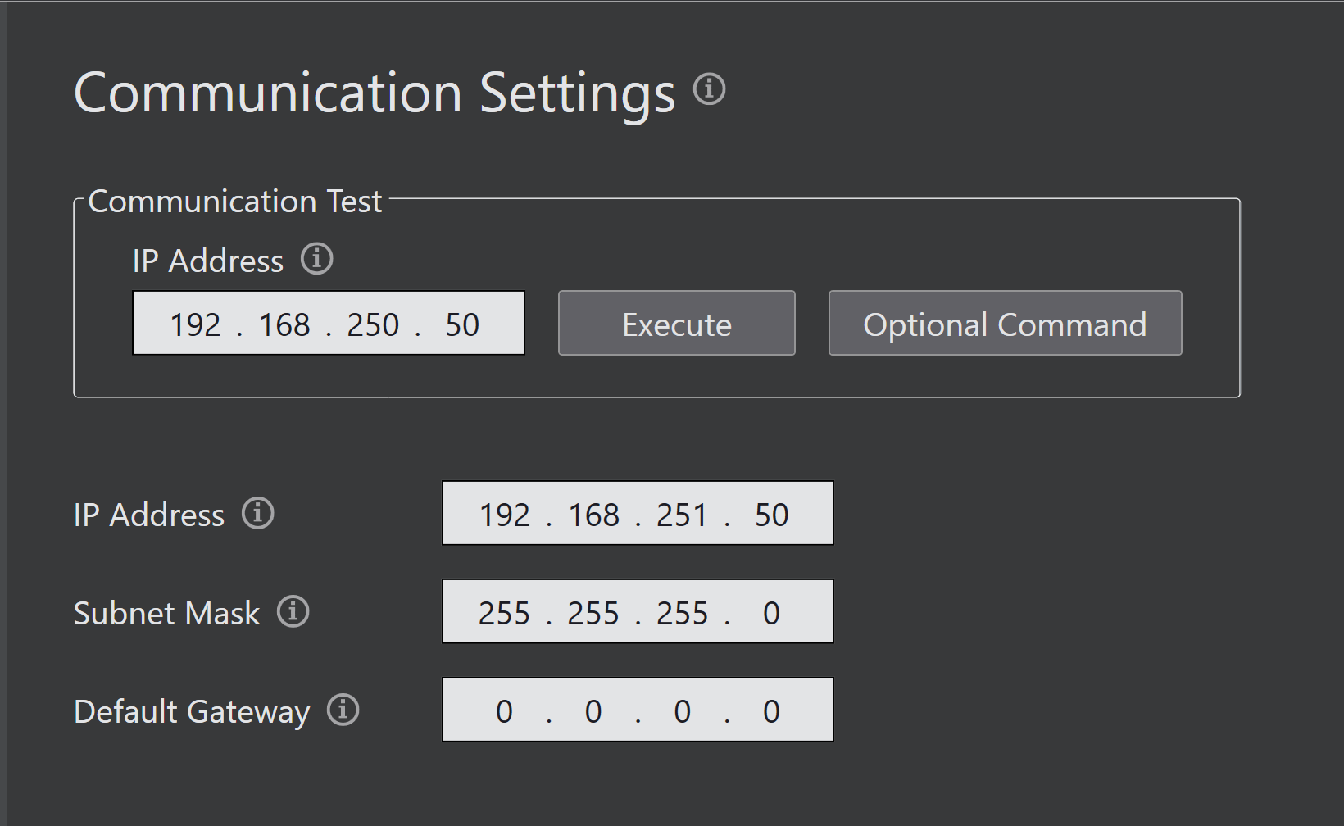Click octet 168 in Communication Test IP field
Viewport: 1344px width, 826px height.
[284, 324]
